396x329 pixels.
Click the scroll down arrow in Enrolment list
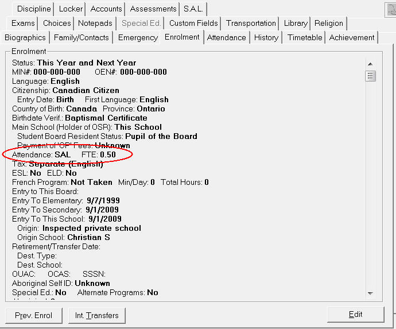(x=370, y=293)
